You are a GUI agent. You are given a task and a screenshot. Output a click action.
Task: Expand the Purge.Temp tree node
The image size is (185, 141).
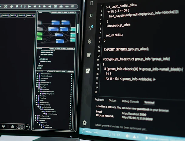37,98
